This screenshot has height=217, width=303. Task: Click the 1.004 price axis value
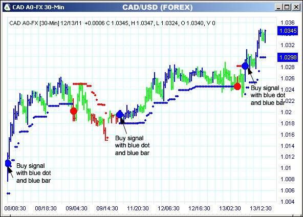pos(287,202)
